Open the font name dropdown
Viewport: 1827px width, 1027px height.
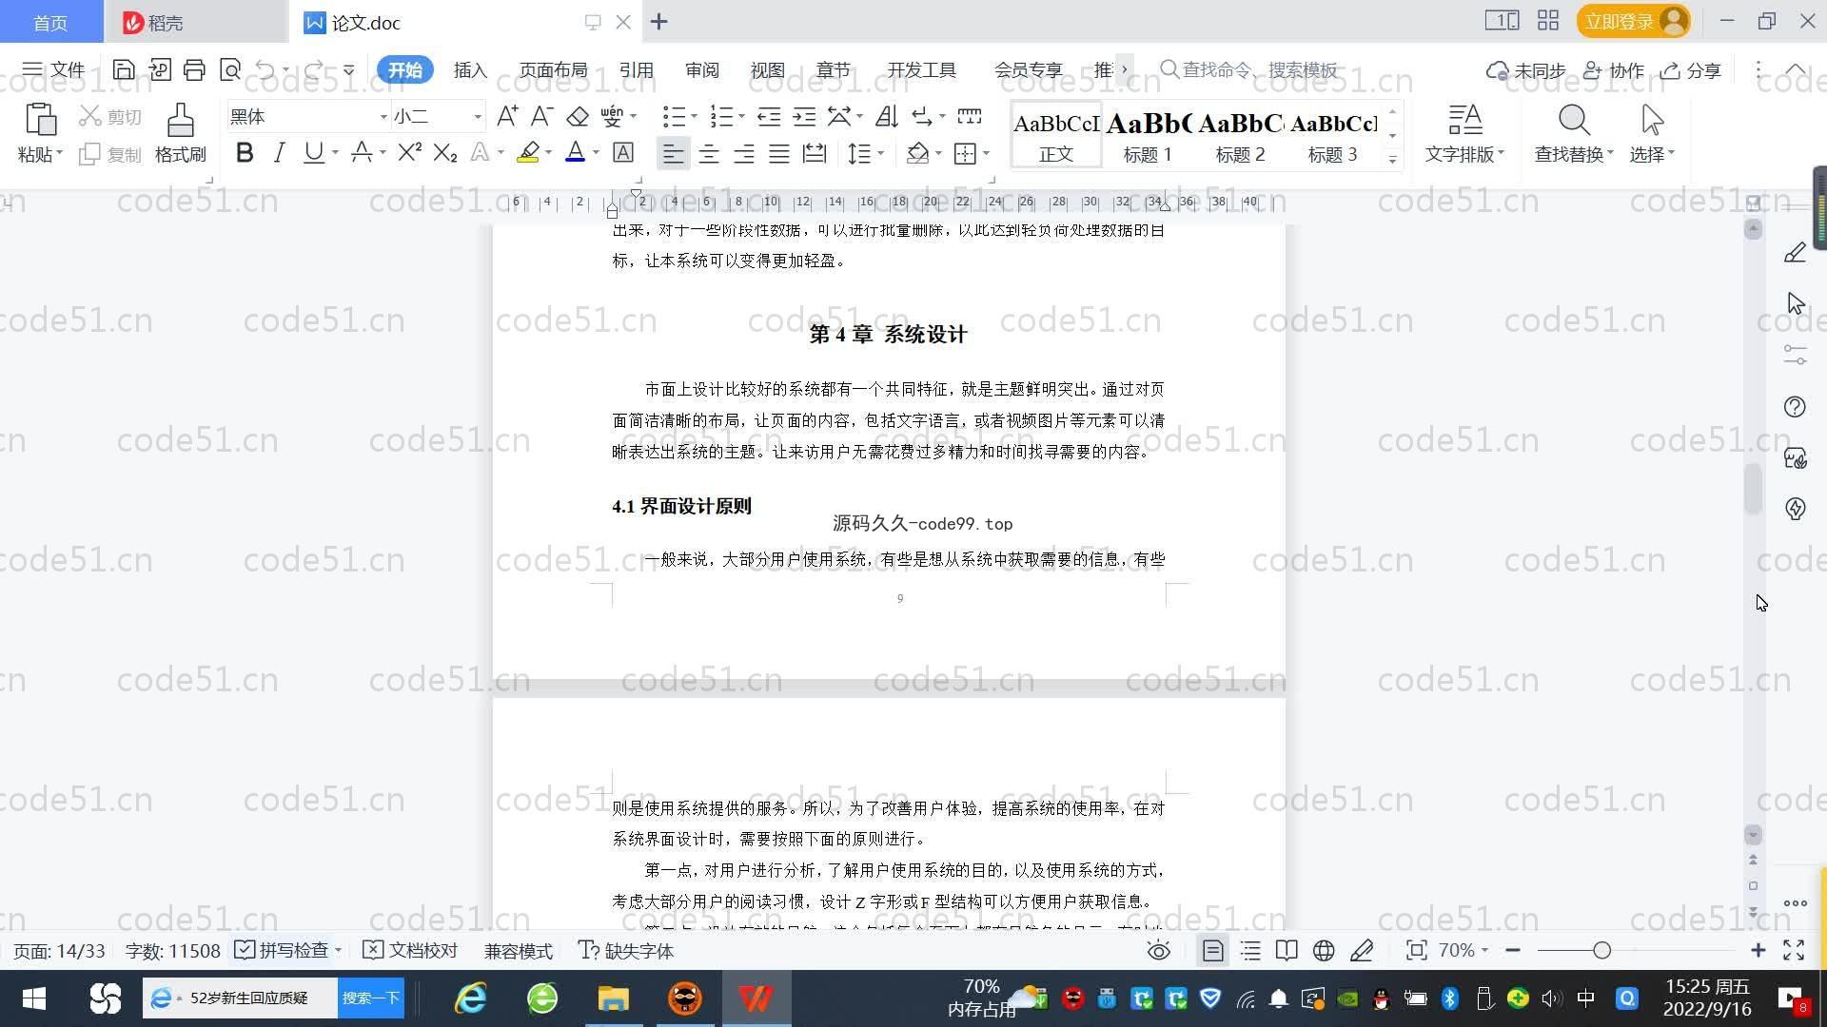[383, 116]
